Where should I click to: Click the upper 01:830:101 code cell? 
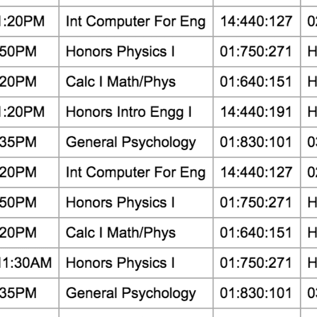click(256, 142)
